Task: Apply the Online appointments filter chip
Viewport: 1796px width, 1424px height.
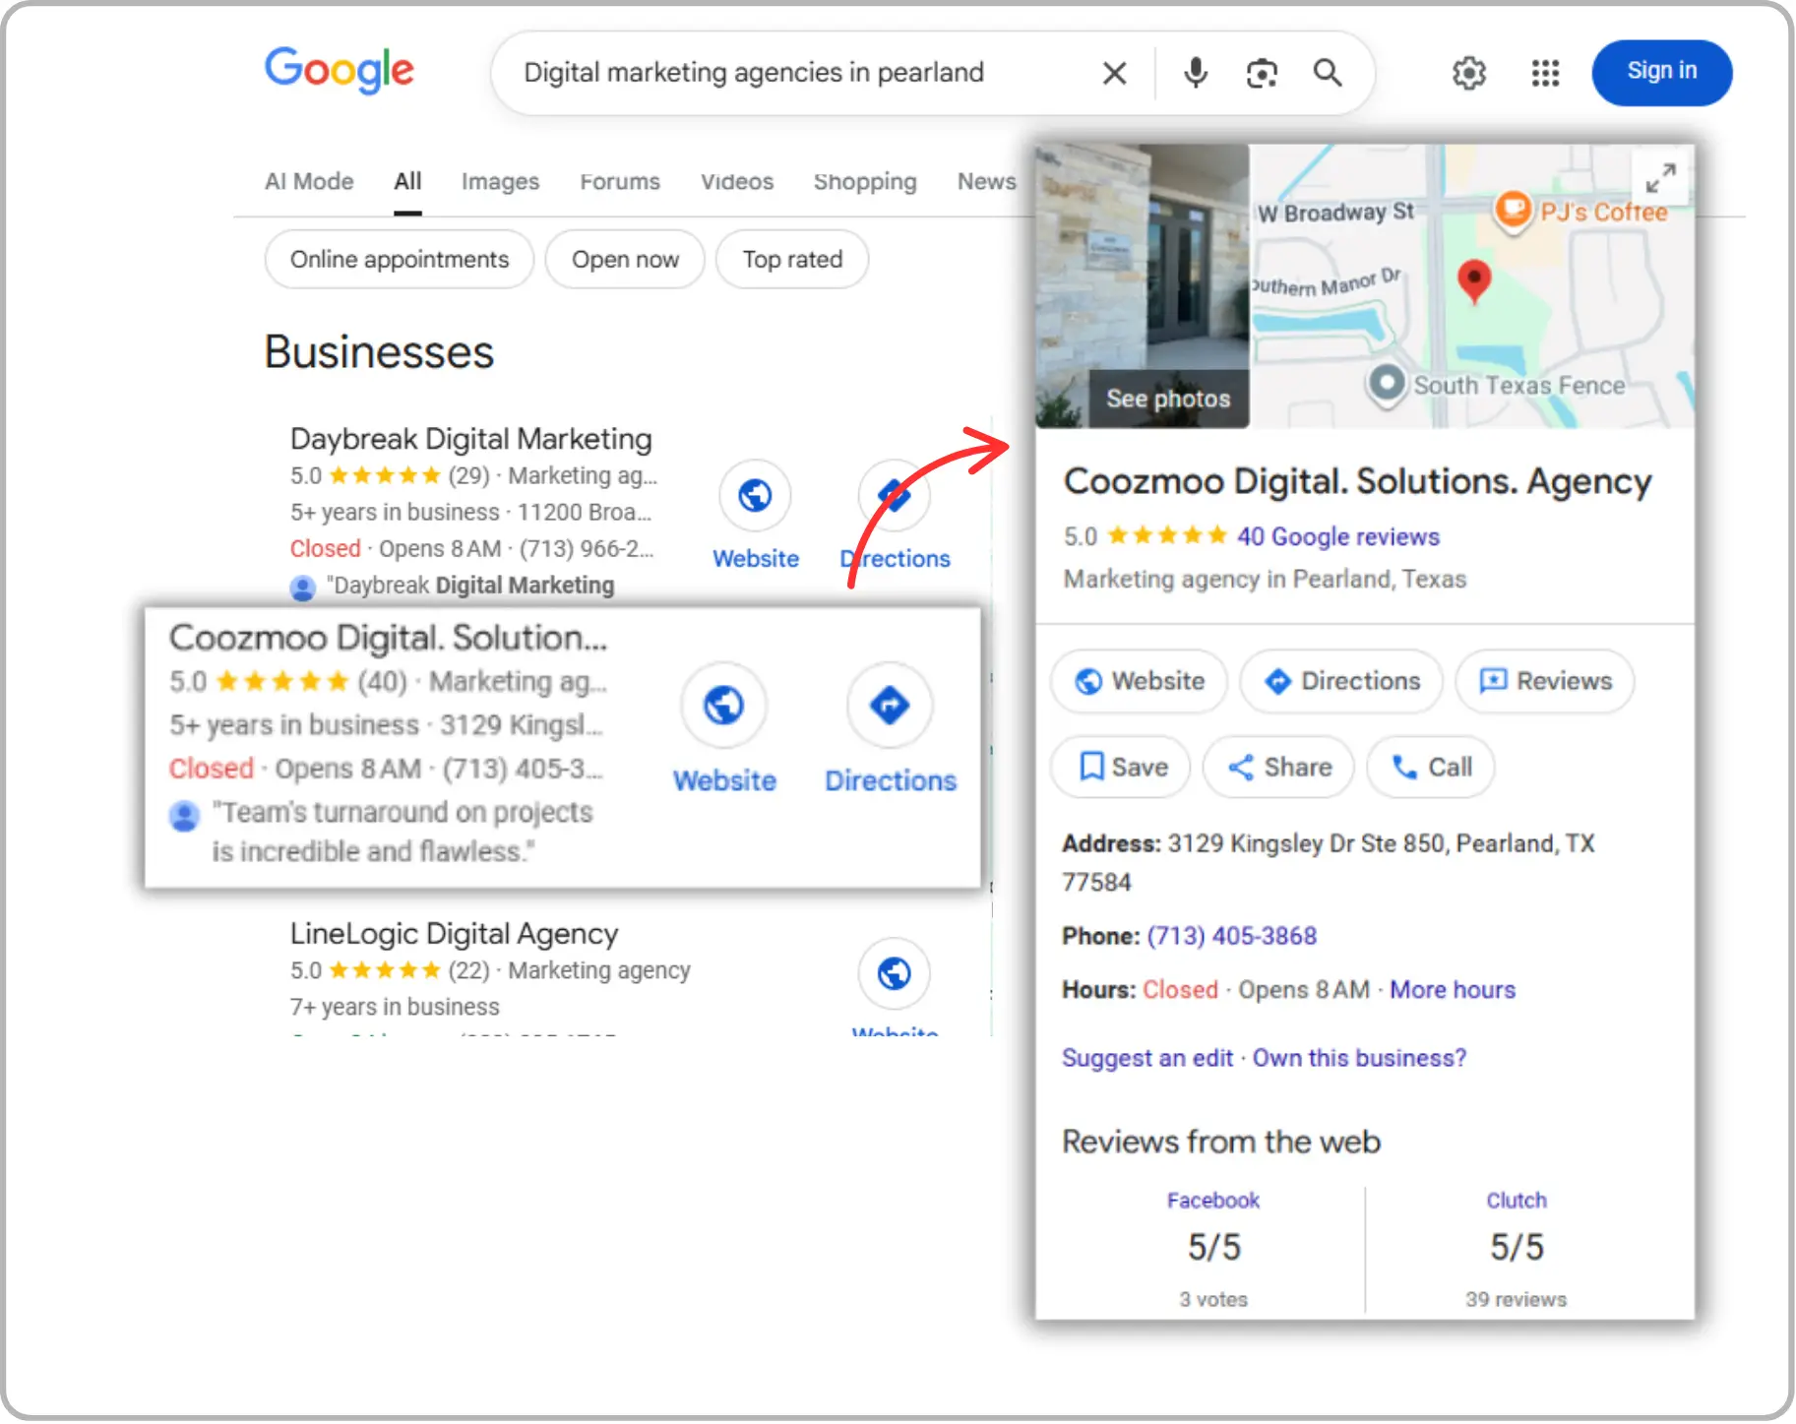Action: click(x=400, y=260)
